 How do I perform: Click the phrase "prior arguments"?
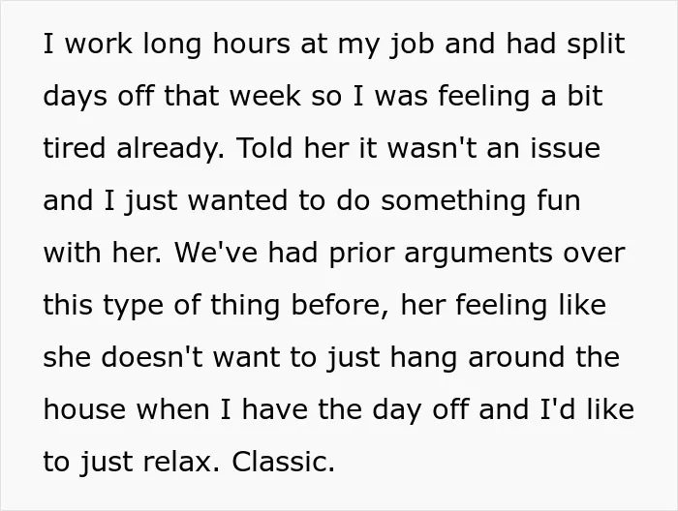tap(441, 254)
